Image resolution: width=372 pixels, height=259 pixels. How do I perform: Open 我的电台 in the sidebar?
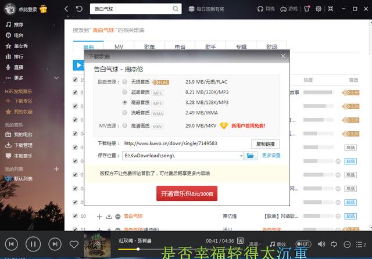pos(19,135)
